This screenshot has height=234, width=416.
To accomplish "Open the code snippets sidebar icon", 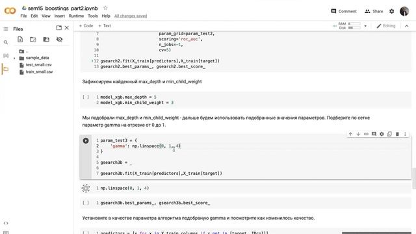I will pos(6,223).
